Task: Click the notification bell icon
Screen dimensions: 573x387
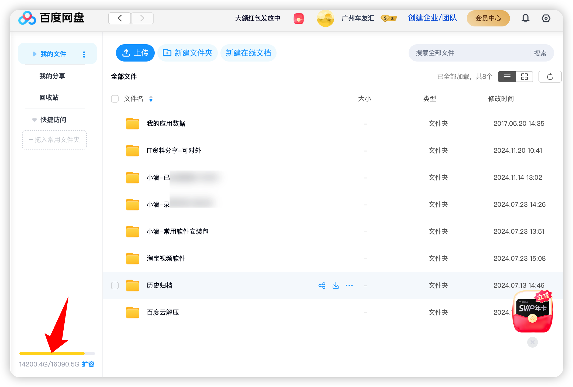Action: click(525, 18)
